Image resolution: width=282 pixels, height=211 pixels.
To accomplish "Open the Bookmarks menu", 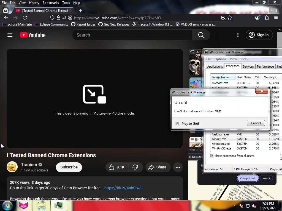I will coord(51,3).
